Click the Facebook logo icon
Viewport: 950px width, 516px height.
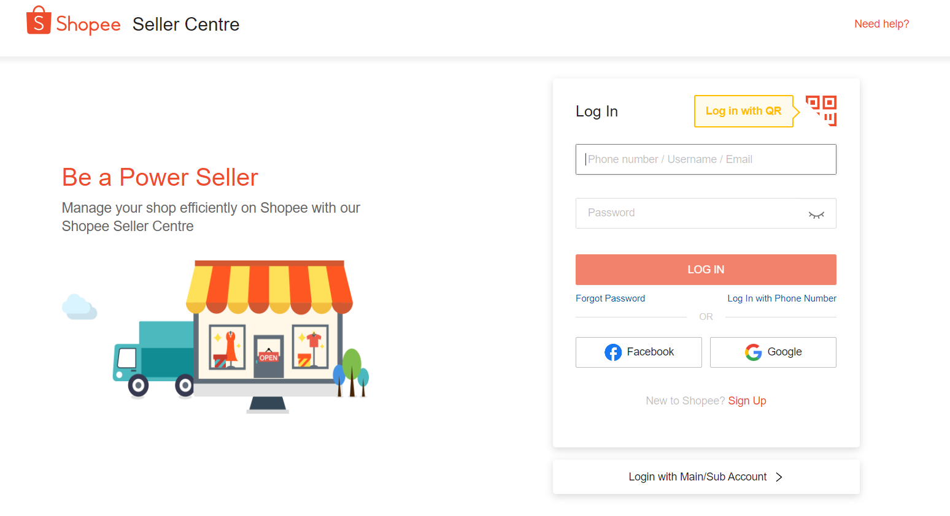pos(613,352)
